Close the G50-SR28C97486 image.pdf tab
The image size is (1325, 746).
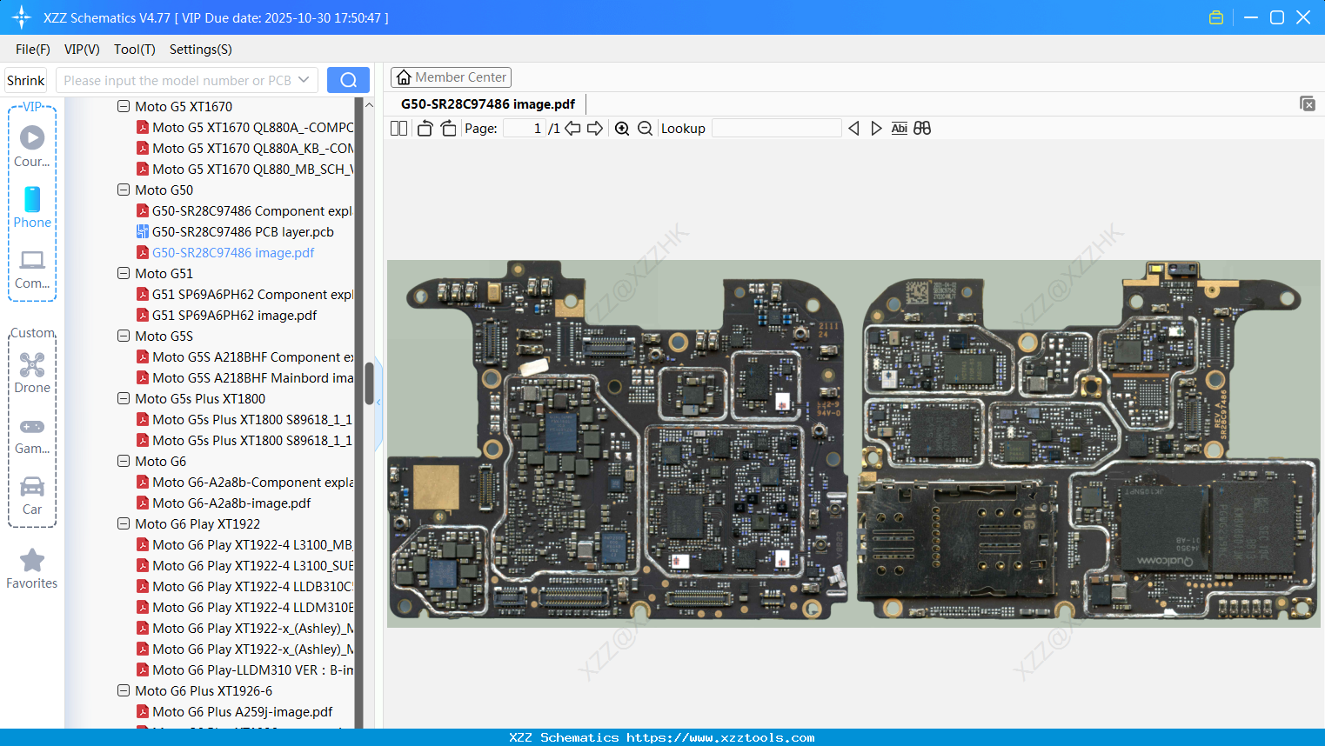coord(1308,103)
